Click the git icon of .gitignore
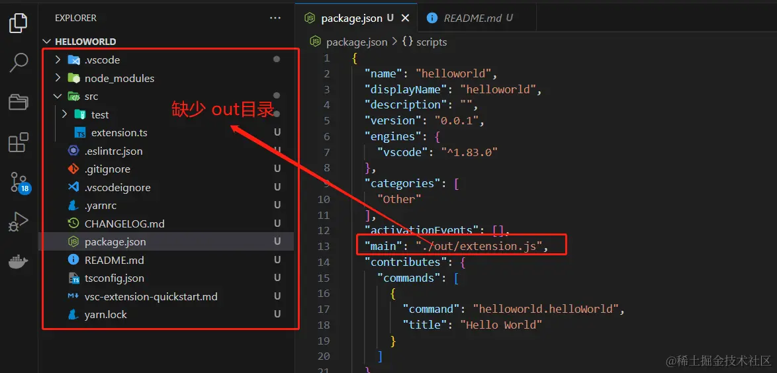 point(74,169)
